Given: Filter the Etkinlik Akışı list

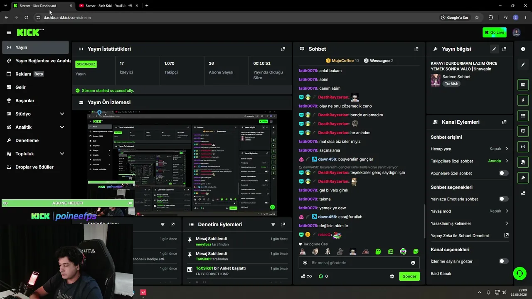Looking at the screenshot, I should point(163,225).
